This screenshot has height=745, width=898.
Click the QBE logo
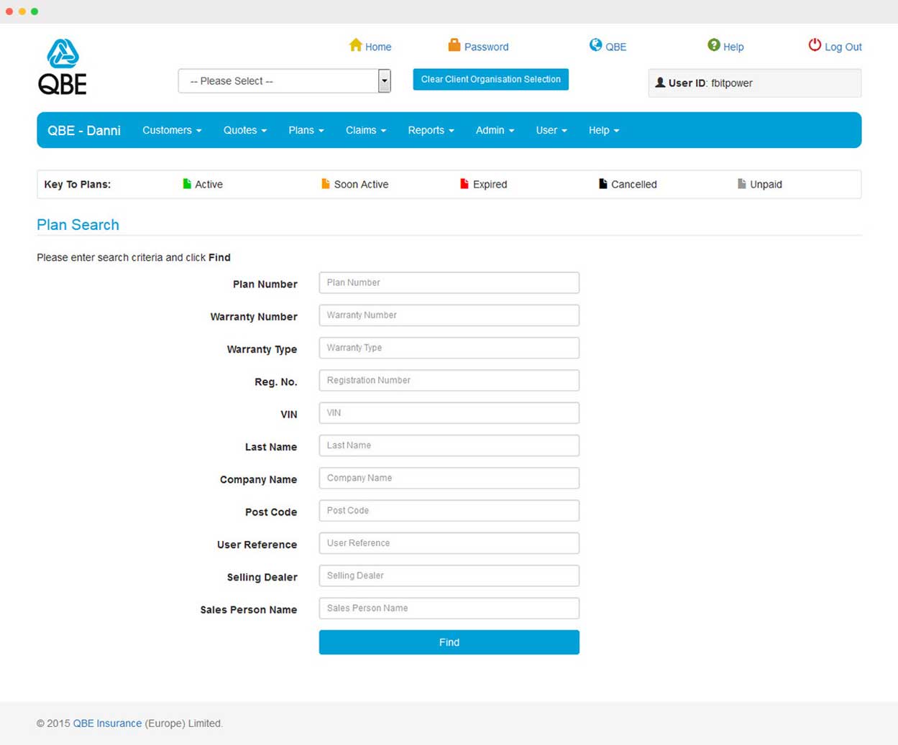point(63,67)
